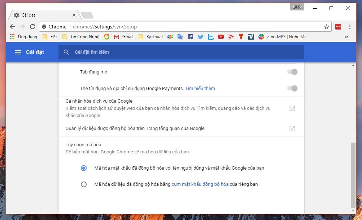
Task: Switch to the Cài đặt tab
Action: click(44, 15)
